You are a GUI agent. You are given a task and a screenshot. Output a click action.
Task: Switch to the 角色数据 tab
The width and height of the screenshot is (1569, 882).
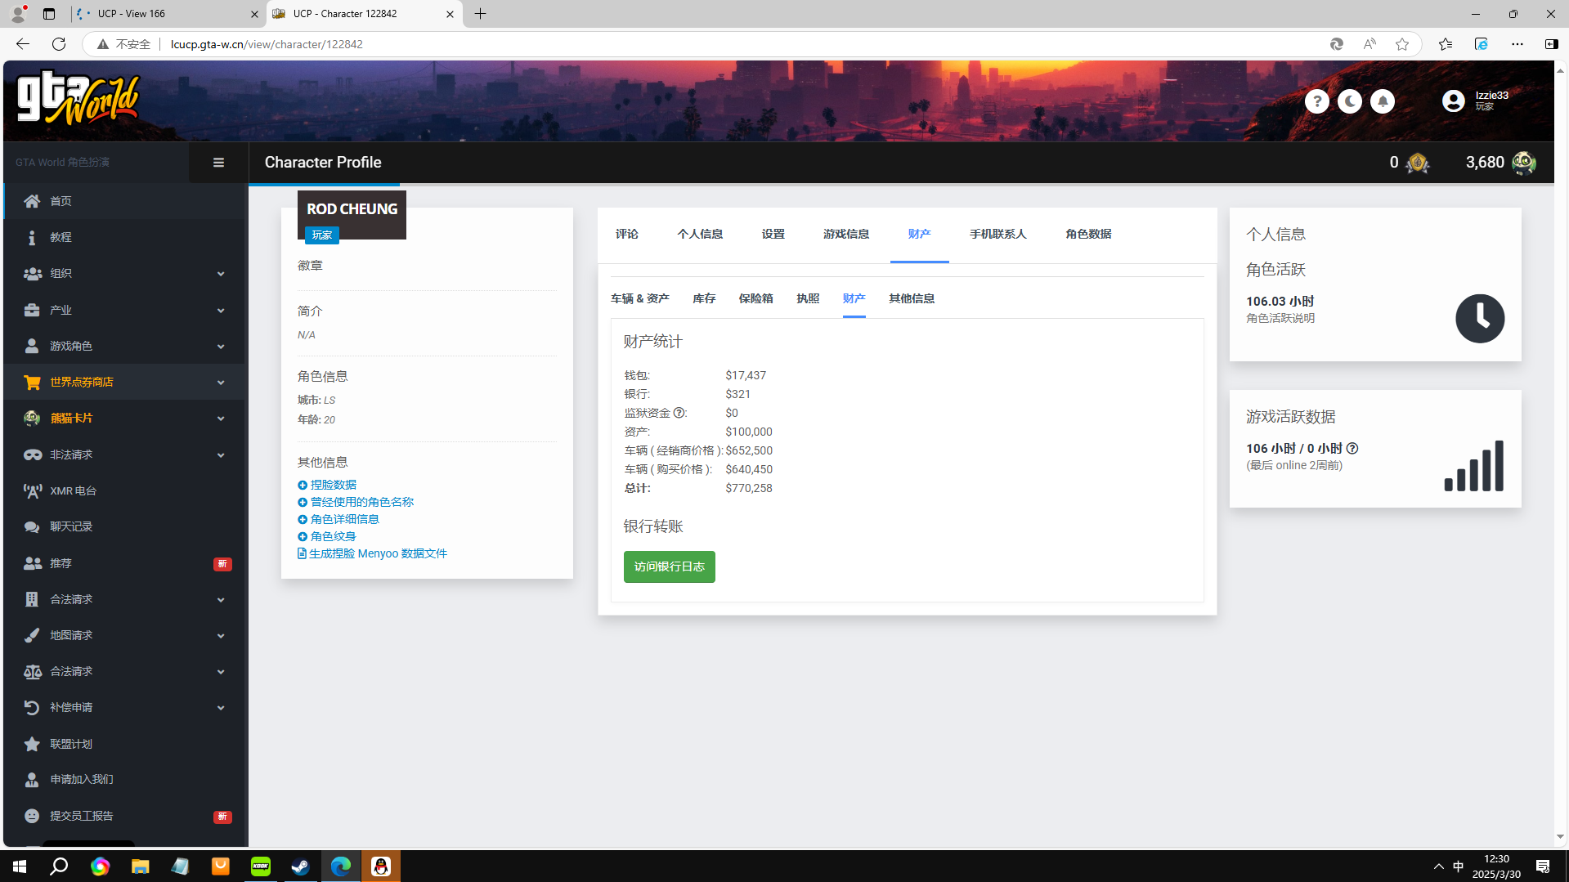point(1088,235)
